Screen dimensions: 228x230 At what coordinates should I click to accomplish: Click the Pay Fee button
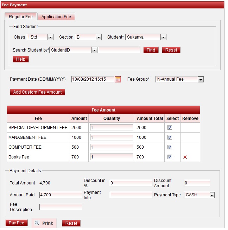coord(17,223)
